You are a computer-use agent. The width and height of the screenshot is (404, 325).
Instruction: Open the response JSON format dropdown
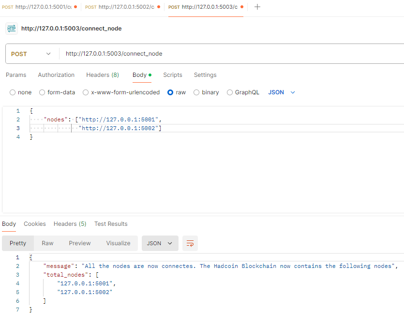coord(160,243)
